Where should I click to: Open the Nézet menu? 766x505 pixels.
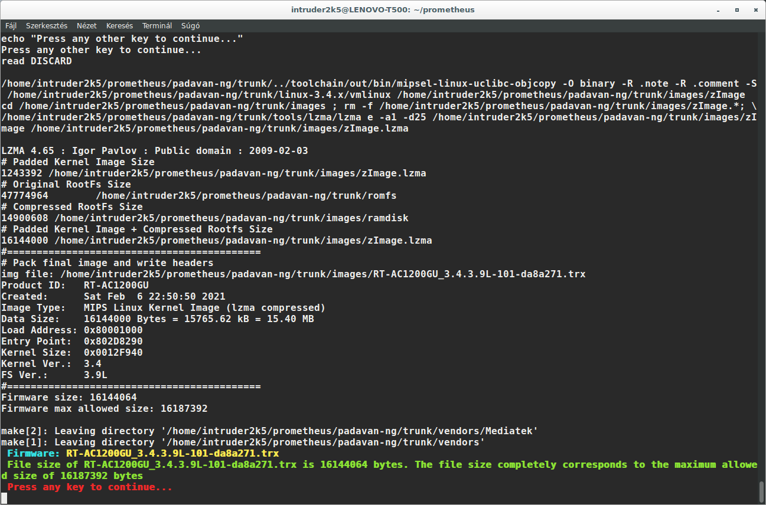click(87, 26)
